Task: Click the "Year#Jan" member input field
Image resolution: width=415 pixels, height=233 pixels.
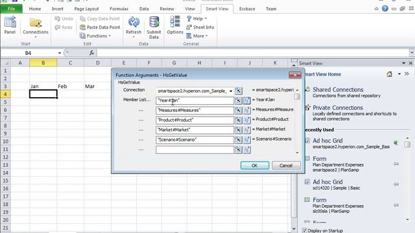Action: (195, 100)
